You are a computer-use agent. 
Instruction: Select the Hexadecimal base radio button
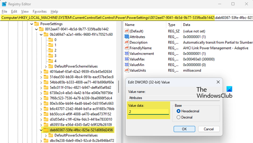coord(178,111)
